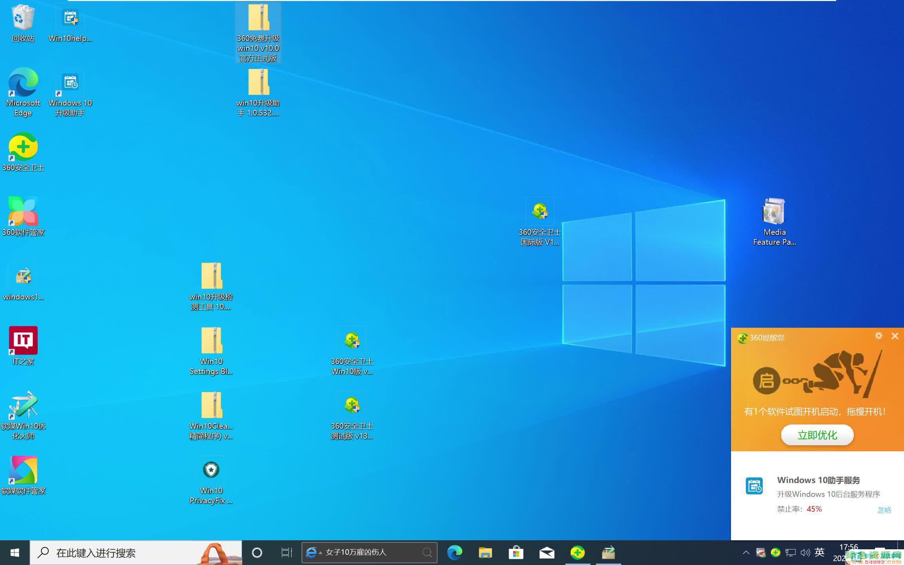
Task: Open Task View on taskbar
Action: tap(287, 552)
